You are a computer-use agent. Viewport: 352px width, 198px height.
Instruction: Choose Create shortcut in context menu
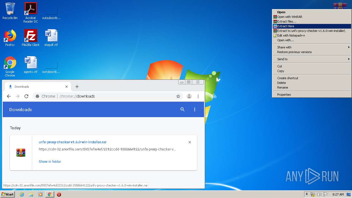[312, 78]
